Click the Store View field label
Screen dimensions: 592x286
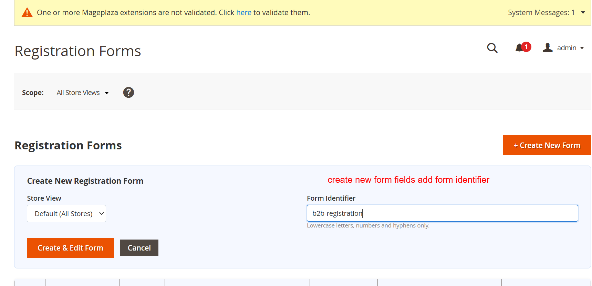(x=44, y=198)
